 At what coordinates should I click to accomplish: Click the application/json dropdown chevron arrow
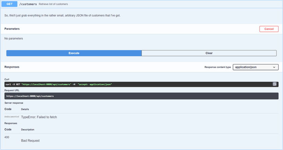coord(274,67)
